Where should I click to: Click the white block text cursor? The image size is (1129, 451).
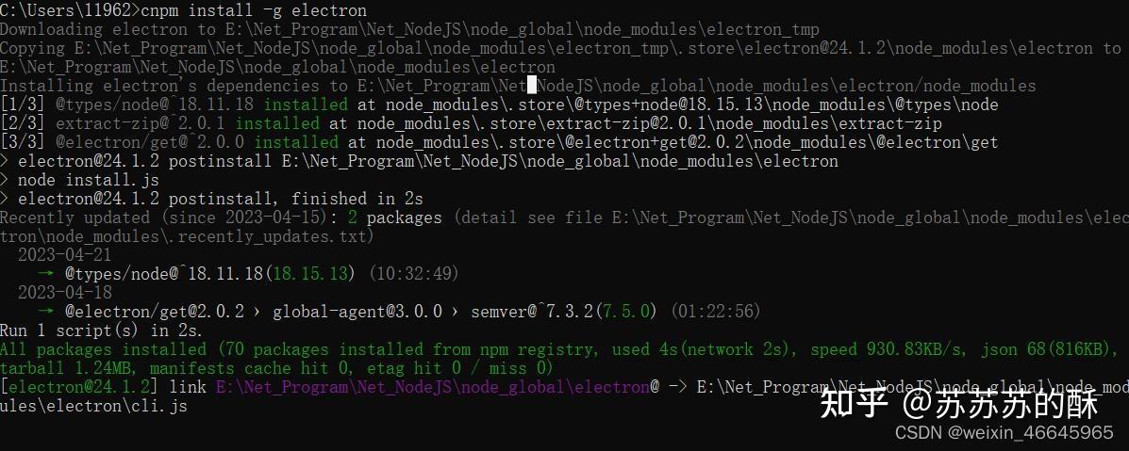pyautogui.click(x=531, y=86)
